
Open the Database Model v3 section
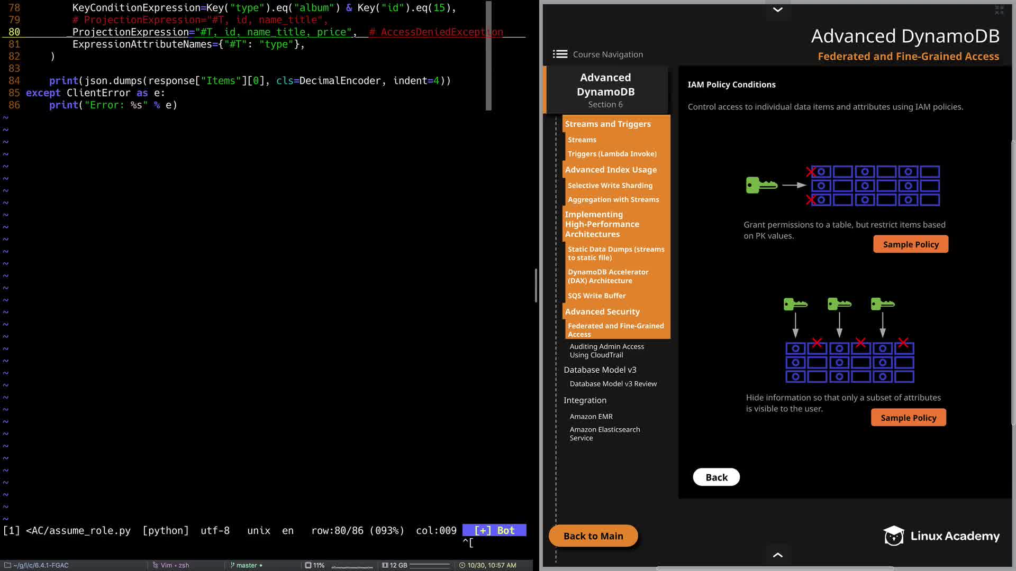(600, 370)
